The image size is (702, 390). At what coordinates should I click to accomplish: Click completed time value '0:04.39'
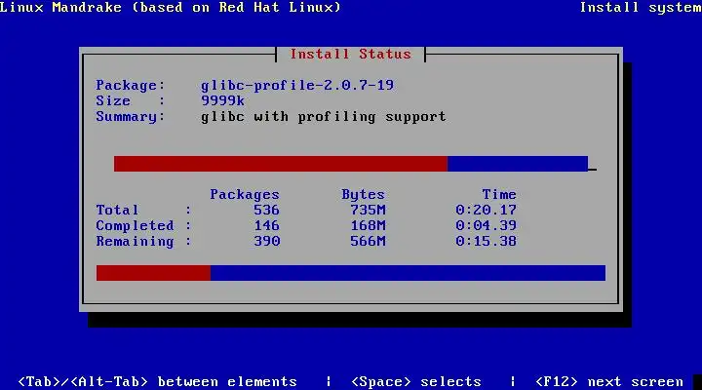pyautogui.click(x=486, y=225)
